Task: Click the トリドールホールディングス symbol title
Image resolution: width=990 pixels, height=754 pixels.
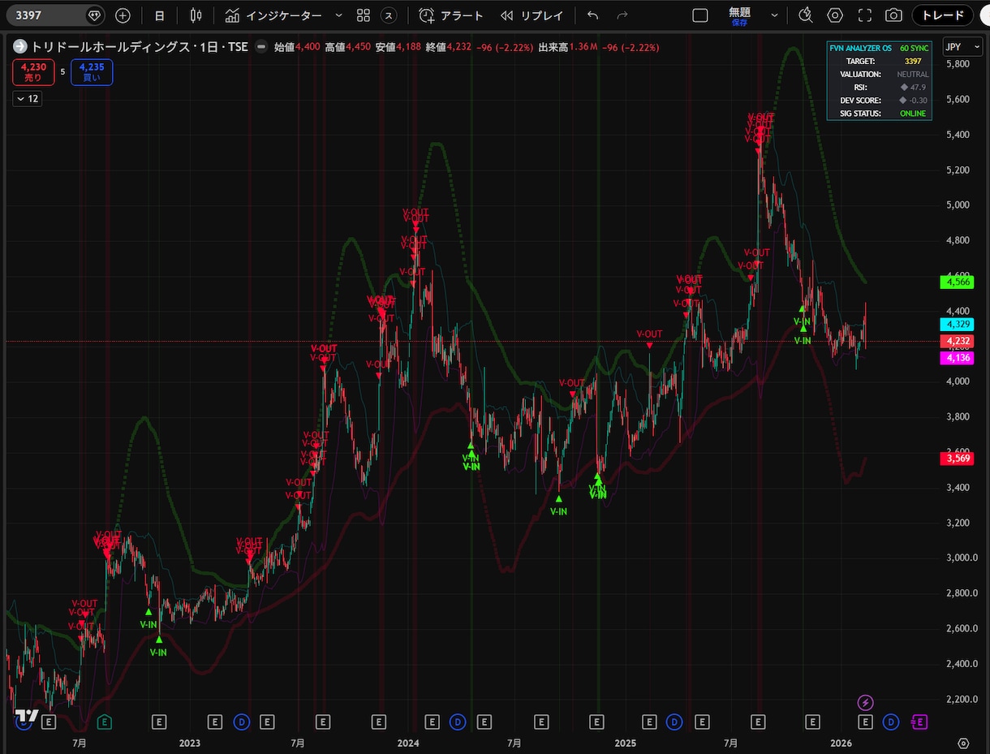Action: 114,47
